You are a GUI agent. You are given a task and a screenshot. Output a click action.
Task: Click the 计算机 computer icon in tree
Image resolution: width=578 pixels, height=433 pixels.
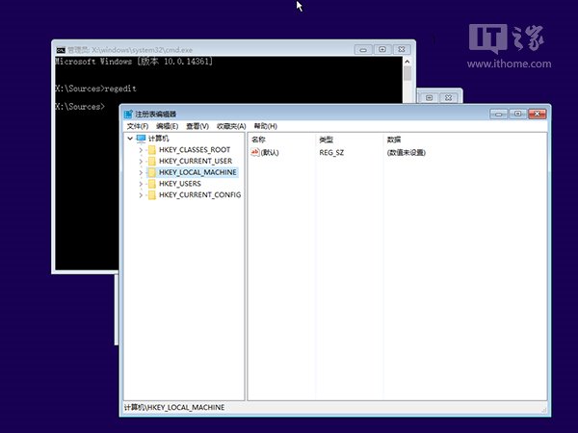[141, 139]
